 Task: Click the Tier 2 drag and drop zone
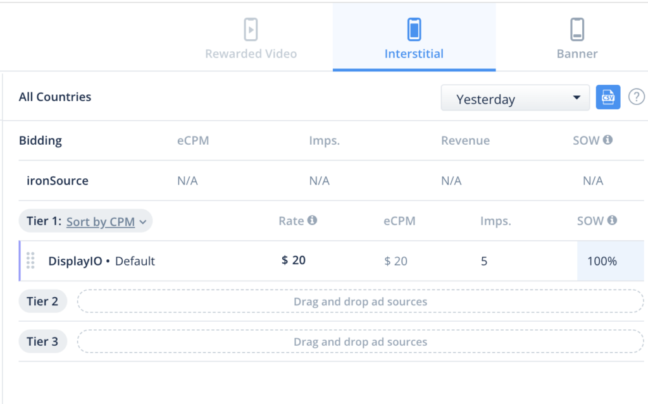[x=360, y=301]
